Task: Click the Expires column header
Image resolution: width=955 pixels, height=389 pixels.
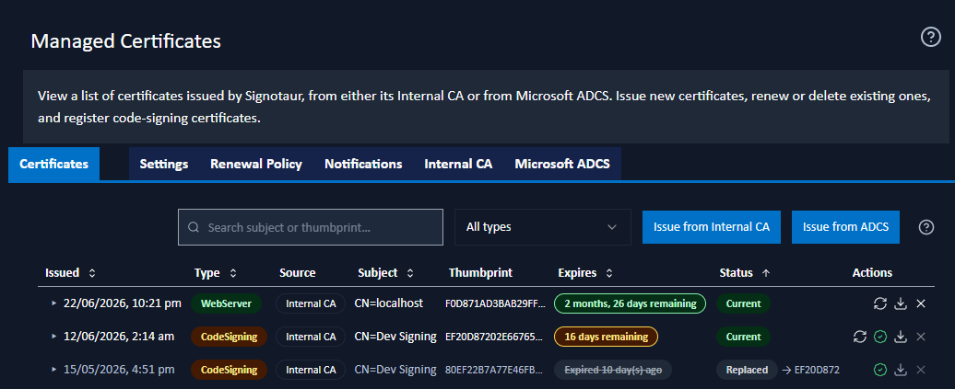Action: point(577,273)
